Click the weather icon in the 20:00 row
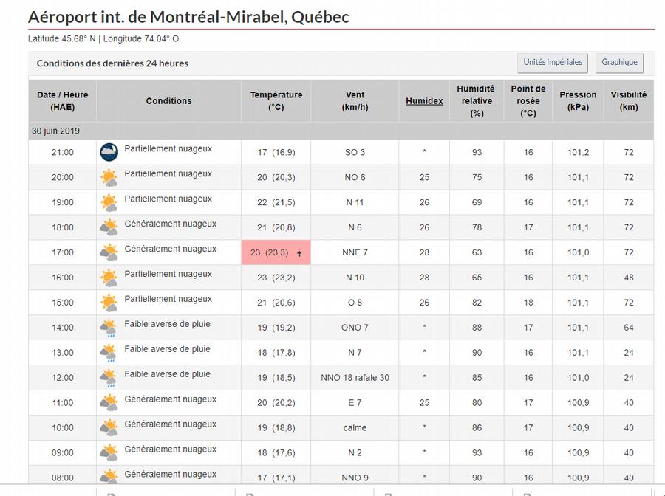Viewport: 665px width, 496px height. [x=109, y=177]
